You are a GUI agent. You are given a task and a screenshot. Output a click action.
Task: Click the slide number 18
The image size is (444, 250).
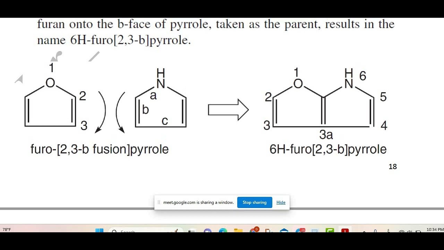click(x=393, y=167)
